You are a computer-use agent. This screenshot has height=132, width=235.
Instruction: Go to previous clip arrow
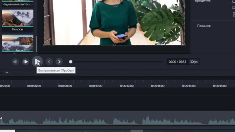pos(49,62)
